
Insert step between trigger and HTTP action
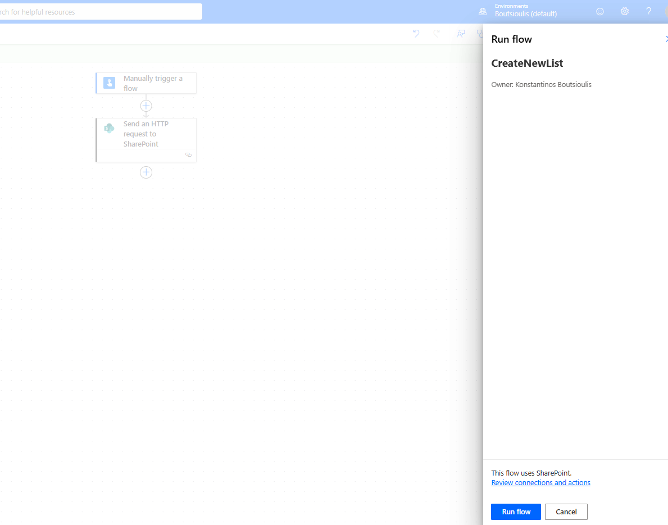146,106
